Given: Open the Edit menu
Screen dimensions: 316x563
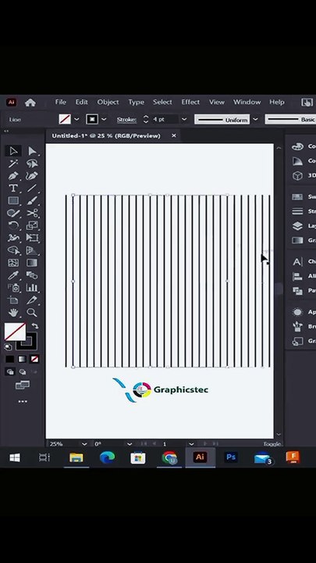Looking at the screenshot, I should coord(81,102).
